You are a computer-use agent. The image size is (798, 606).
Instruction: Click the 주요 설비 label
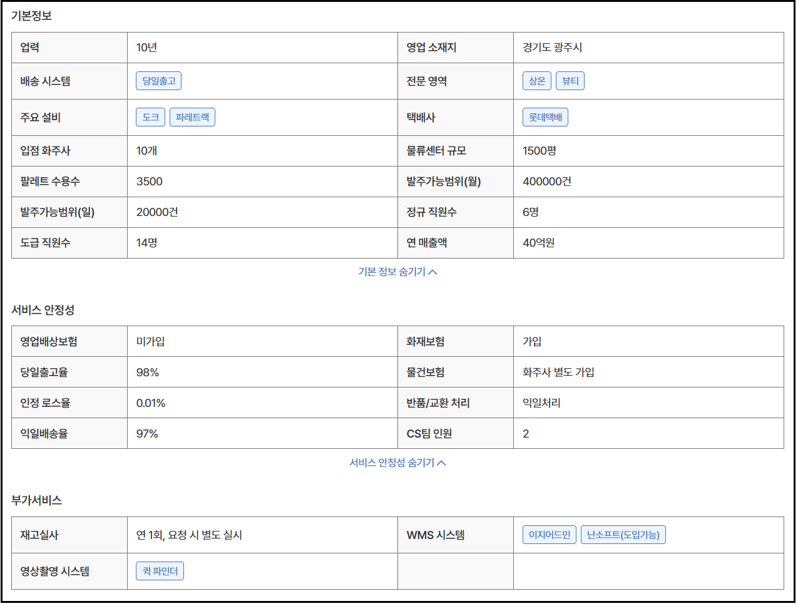tap(40, 118)
